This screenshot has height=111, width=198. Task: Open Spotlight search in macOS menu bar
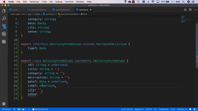pos(183,2)
